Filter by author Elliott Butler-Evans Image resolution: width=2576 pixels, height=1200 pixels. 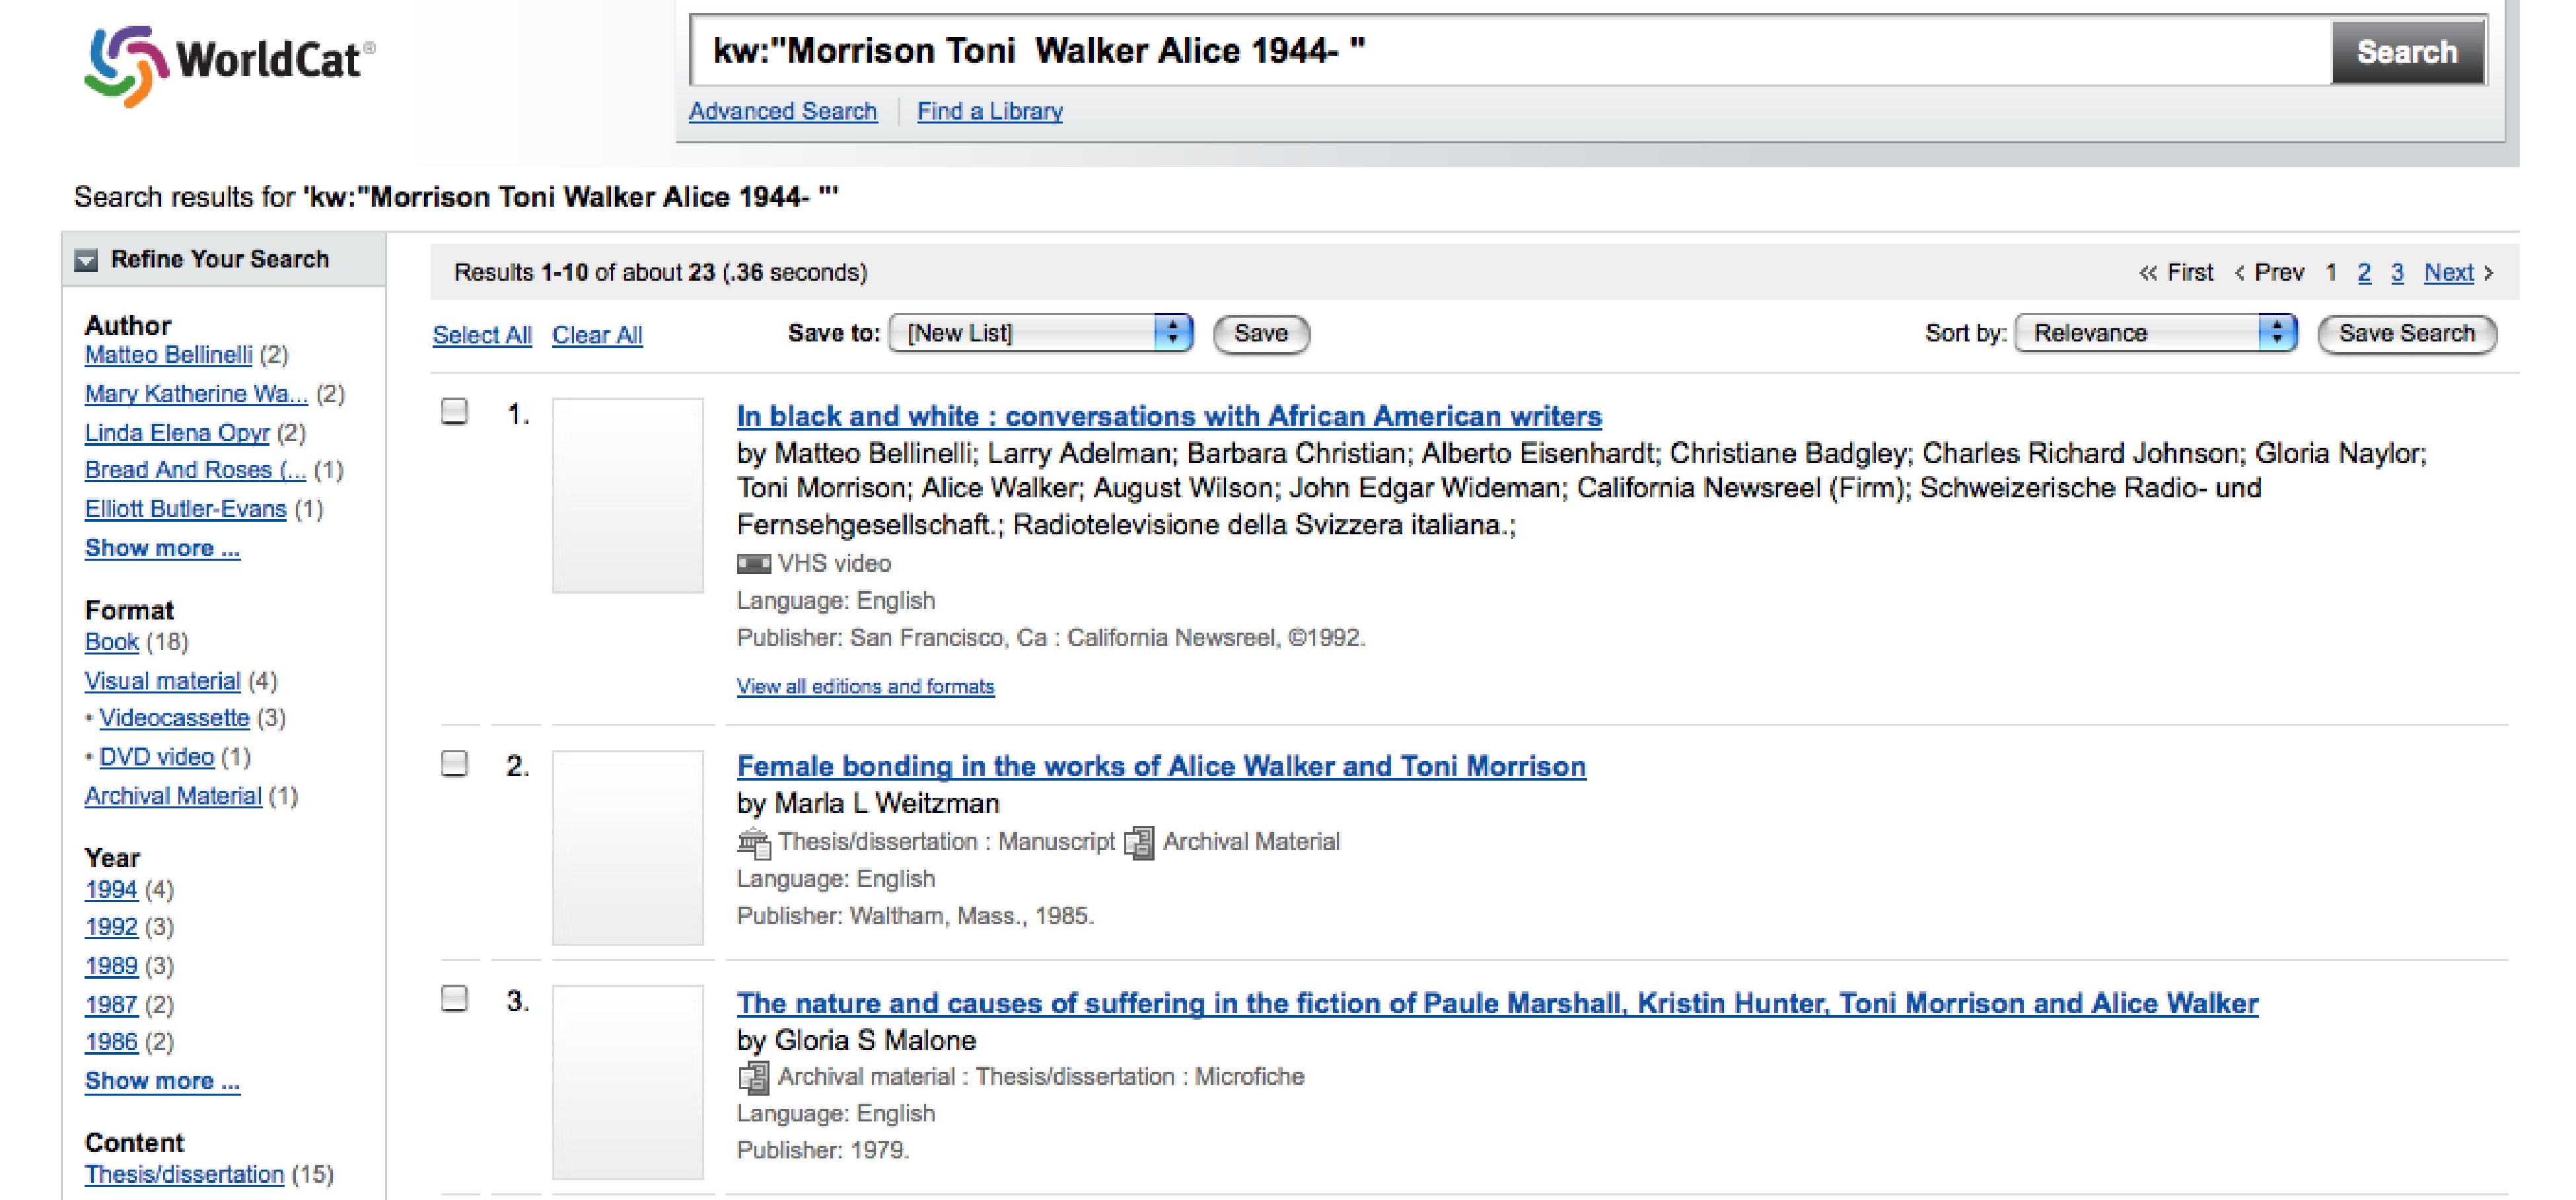[x=185, y=509]
